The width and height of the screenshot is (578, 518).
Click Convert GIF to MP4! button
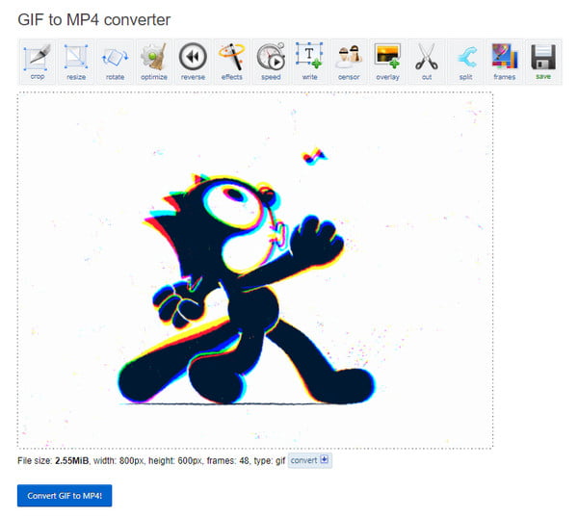pyautogui.click(x=65, y=496)
